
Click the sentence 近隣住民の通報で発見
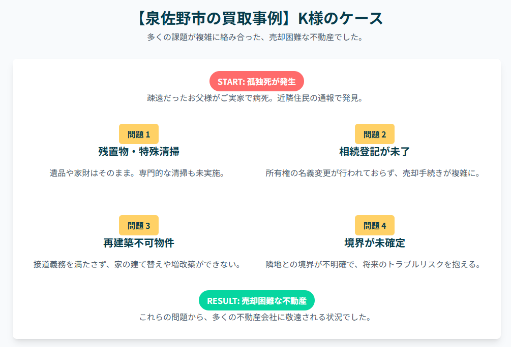pyautogui.click(x=319, y=98)
